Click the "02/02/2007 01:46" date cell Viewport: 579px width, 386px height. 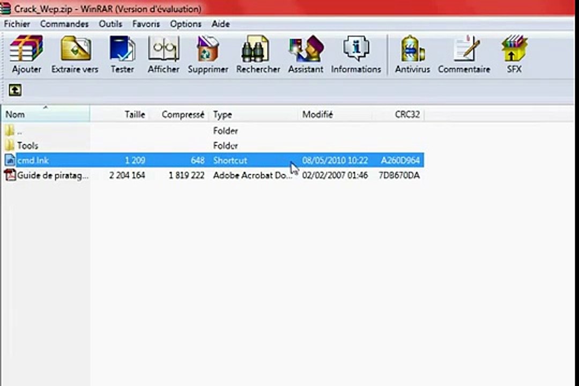pyautogui.click(x=335, y=175)
